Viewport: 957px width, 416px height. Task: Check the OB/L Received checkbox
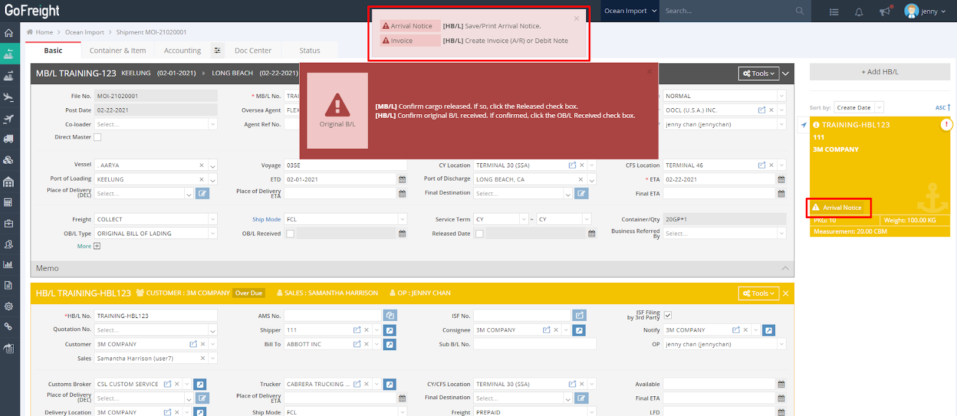290,234
